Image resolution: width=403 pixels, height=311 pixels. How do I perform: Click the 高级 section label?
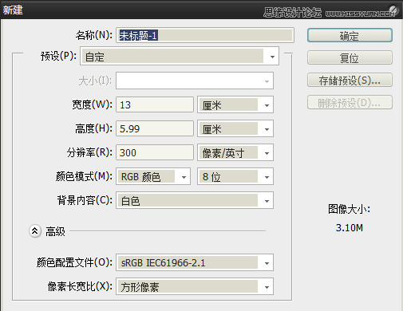click(55, 231)
